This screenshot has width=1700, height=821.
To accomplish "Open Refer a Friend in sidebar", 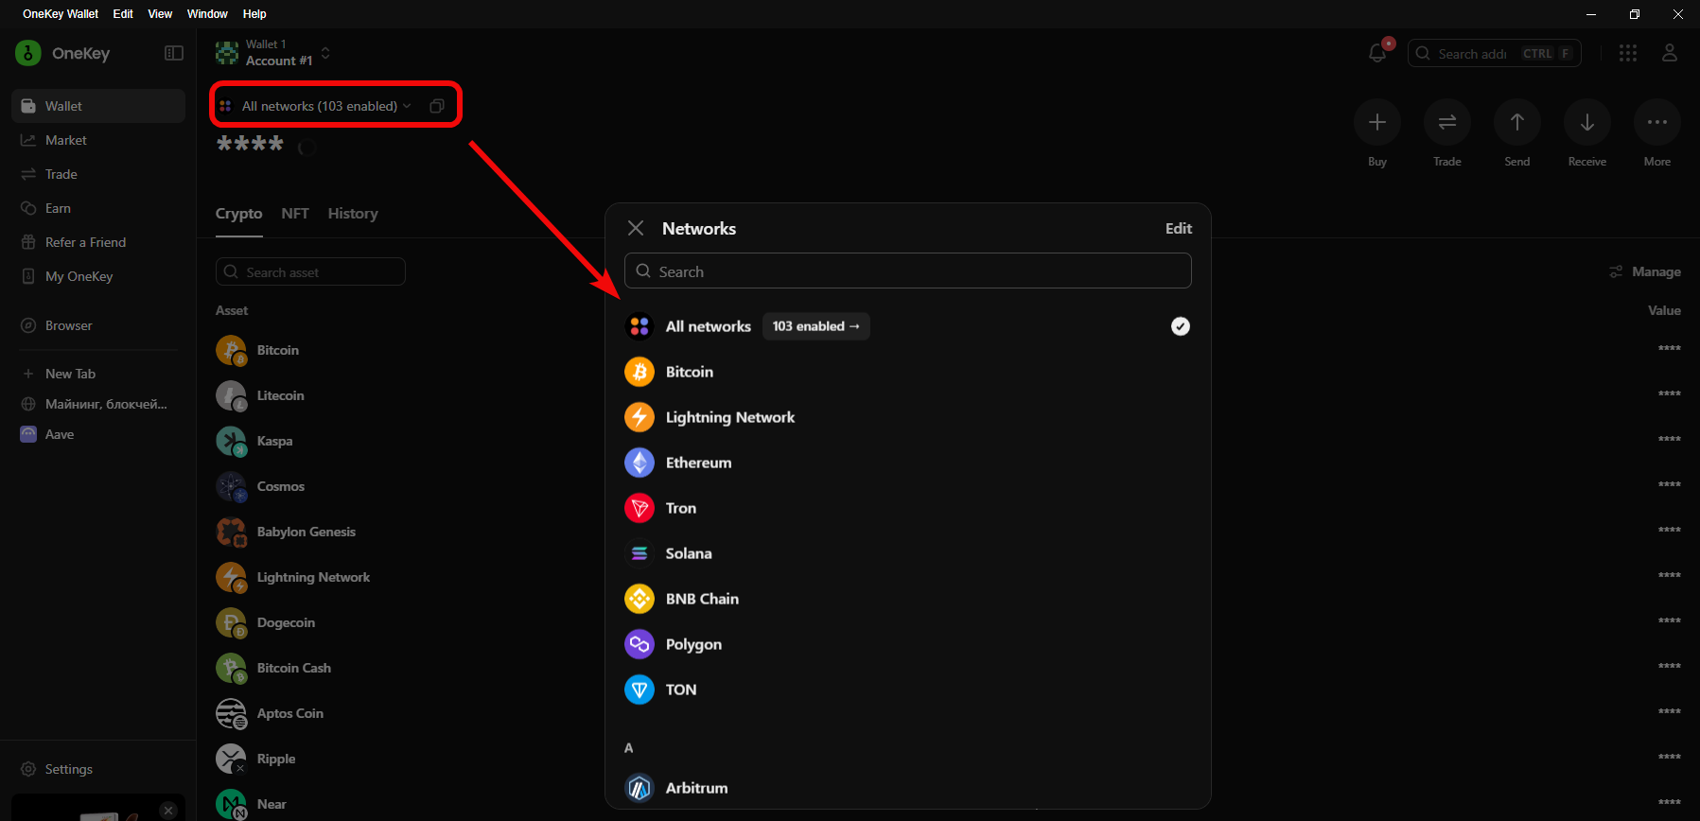I will [x=98, y=242].
